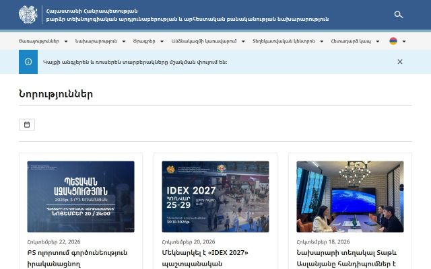Expand arrow next to Ծառայություններ
Screen dimensions: 431x269
click(66, 42)
